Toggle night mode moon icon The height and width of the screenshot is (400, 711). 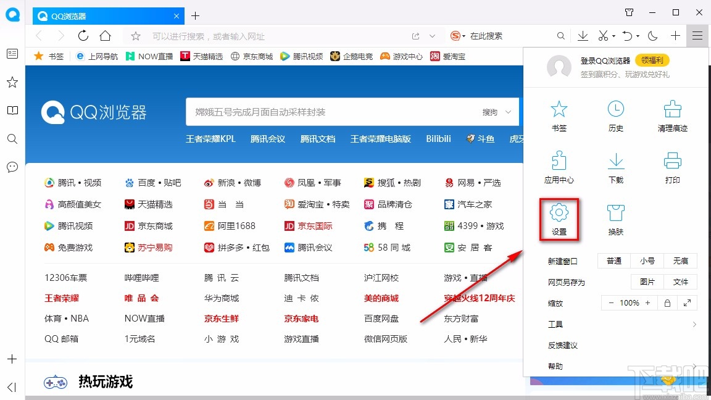click(x=652, y=36)
